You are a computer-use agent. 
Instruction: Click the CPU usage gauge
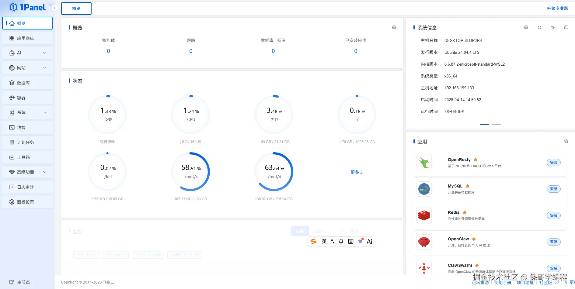[x=191, y=115]
